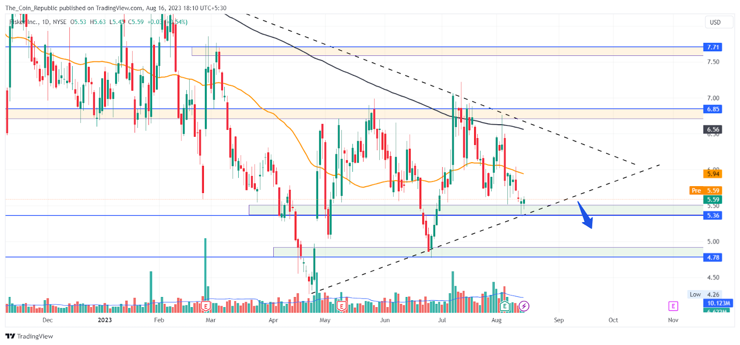Click the red earnings E marker above Mar

click(206, 306)
